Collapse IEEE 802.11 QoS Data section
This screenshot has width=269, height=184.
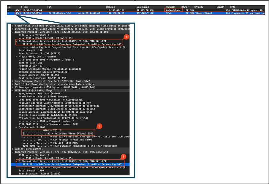(12, 91)
